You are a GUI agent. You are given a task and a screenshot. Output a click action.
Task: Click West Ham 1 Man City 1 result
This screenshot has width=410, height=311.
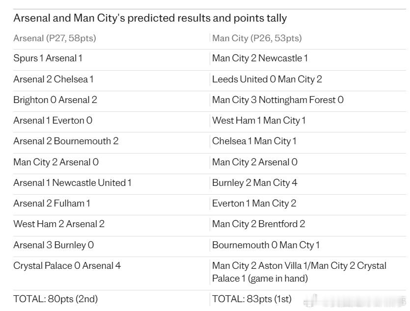258,120
